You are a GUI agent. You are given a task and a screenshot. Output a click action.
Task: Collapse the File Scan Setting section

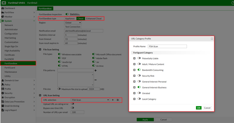coord(40,50)
